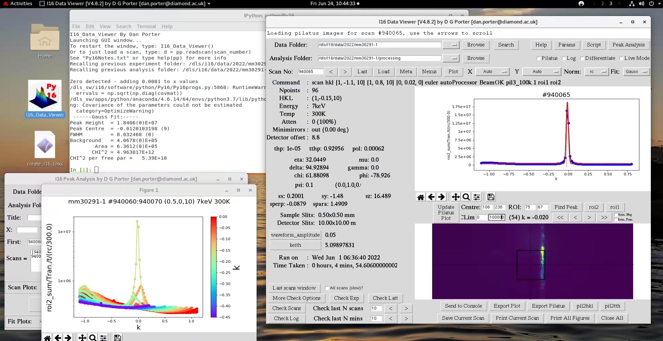663x341 pixels.
Task: Go to next view using forward arrow icon
Action: (x=442, y=197)
